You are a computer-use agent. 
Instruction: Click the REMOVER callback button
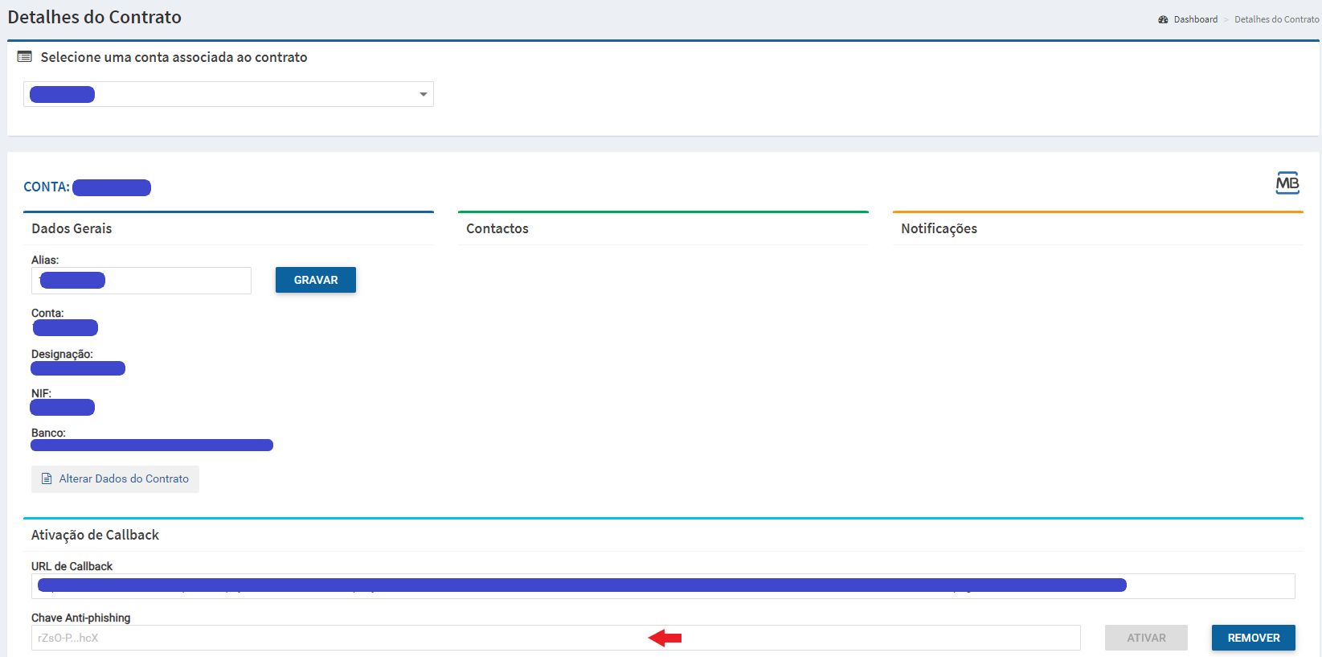click(x=1254, y=638)
